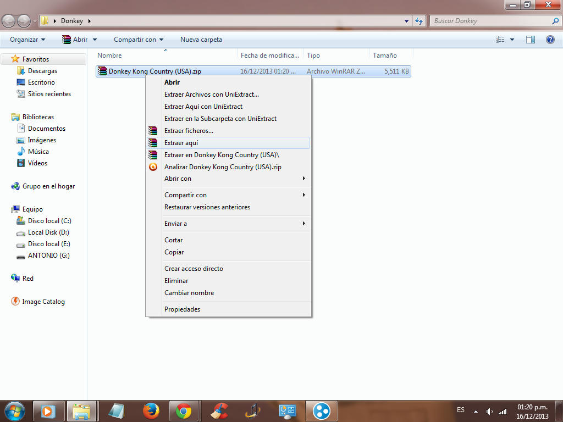Open Windows Media Player from taskbar
Image resolution: width=563 pixels, height=422 pixels.
48,411
